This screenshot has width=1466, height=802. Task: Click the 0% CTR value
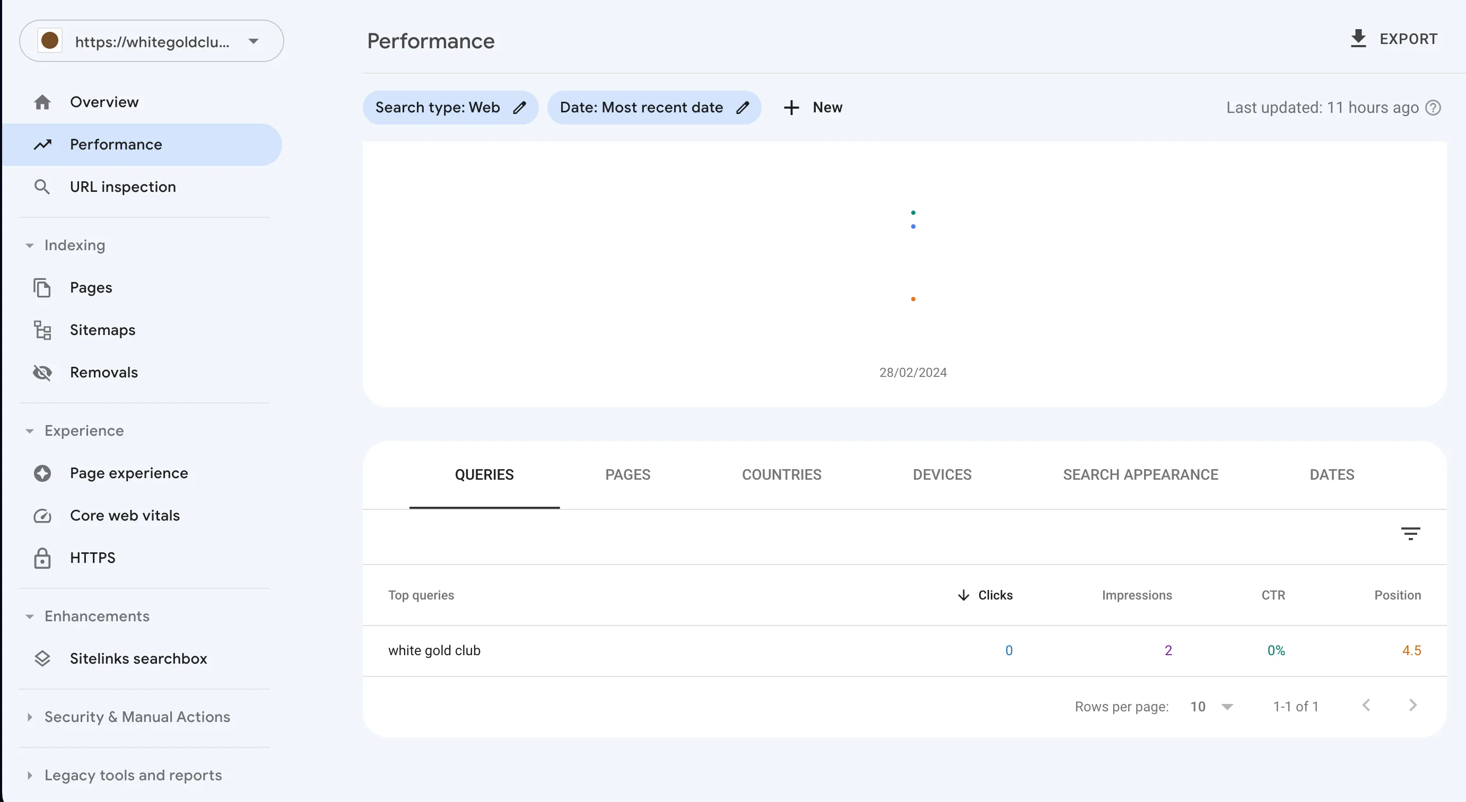pos(1276,651)
